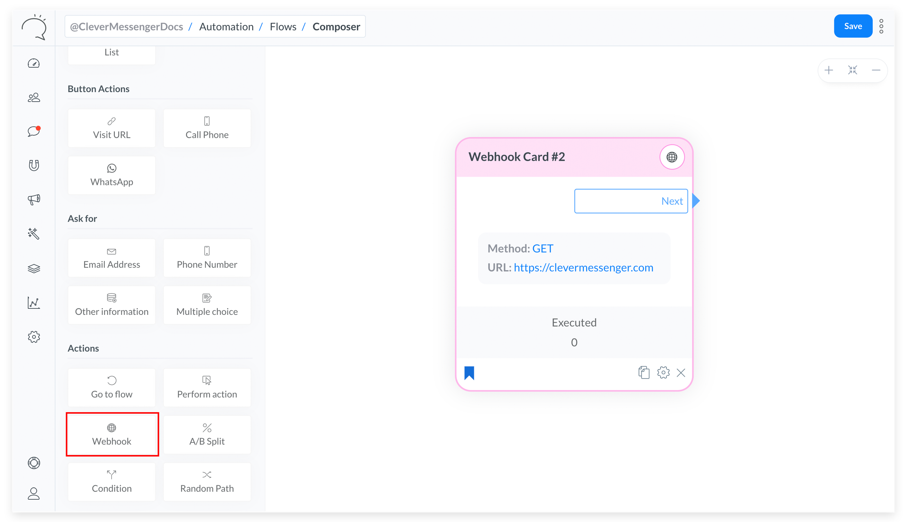The image size is (907, 522).
Task: Save the flow
Action: 852,26
